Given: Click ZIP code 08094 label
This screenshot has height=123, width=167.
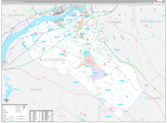Looking at the screenshot, I should [122, 81].
